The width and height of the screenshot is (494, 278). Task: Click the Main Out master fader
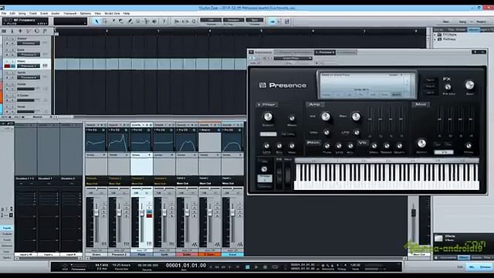[414, 212]
